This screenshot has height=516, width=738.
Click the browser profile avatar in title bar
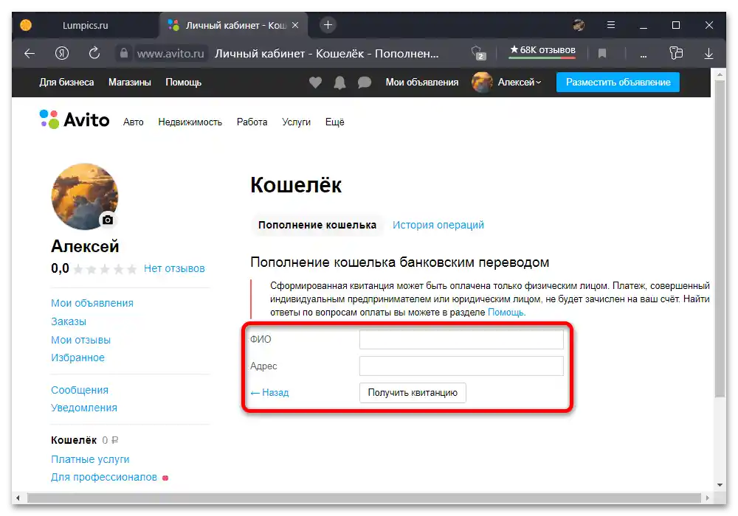coord(579,25)
